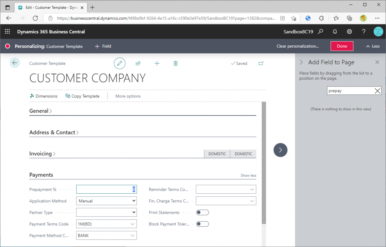Open the help question mark

click(x=364, y=32)
